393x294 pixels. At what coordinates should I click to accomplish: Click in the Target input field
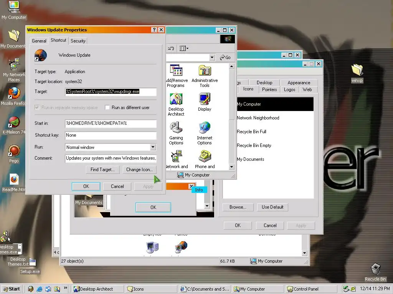(111, 91)
